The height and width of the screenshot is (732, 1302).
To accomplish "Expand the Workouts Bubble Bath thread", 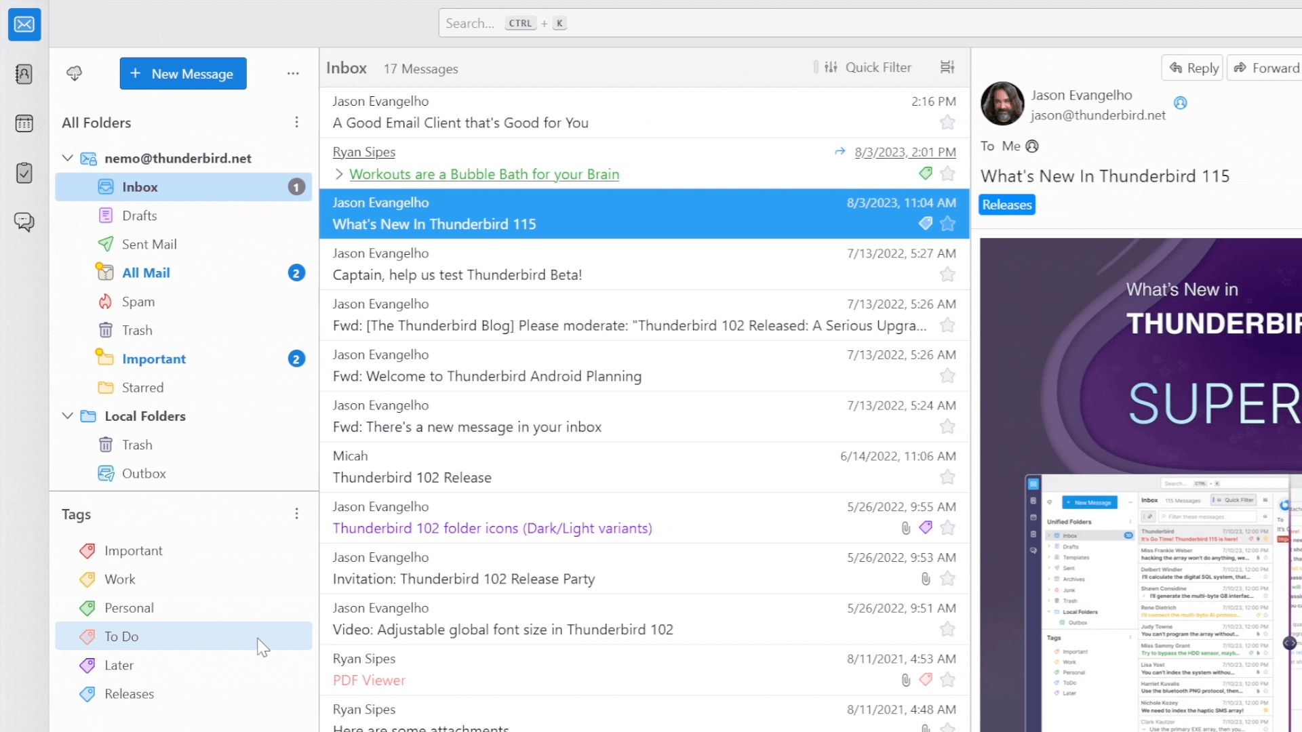I will [339, 174].
